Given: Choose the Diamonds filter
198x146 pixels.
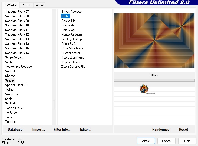Looking at the screenshot, I should click(68, 25).
